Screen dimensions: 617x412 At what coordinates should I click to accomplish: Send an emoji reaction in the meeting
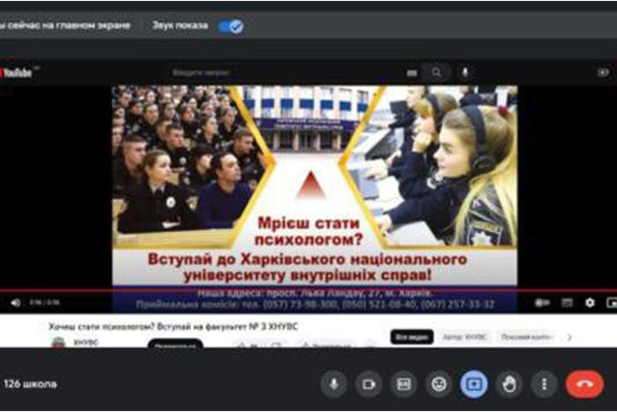coord(439,384)
